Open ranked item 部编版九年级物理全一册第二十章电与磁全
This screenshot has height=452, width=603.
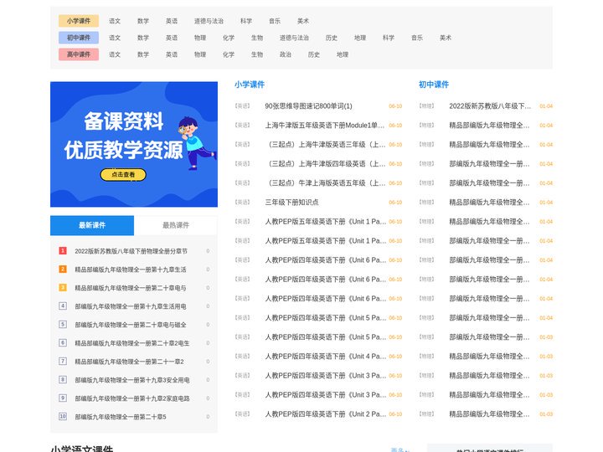click(x=131, y=325)
